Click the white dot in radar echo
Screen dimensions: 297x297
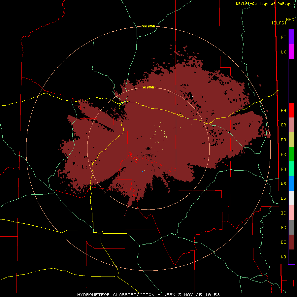(193, 96)
